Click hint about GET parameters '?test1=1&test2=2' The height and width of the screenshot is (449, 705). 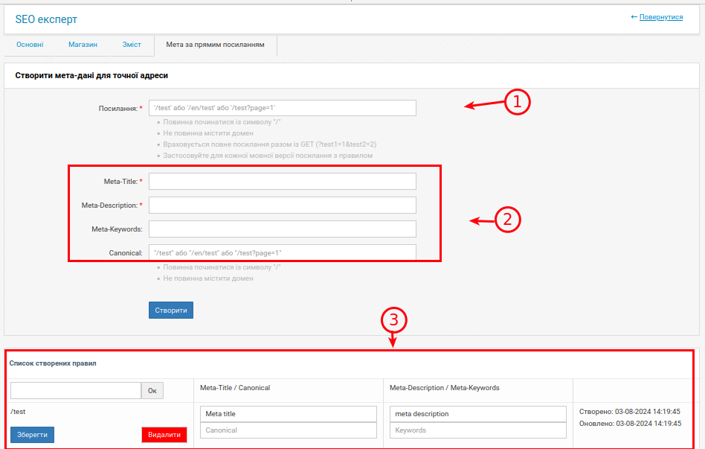click(x=270, y=144)
